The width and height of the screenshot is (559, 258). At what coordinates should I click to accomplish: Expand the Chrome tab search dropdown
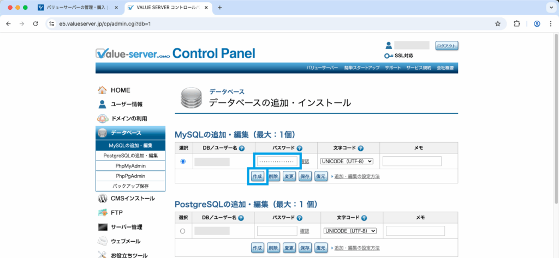coord(550,8)
